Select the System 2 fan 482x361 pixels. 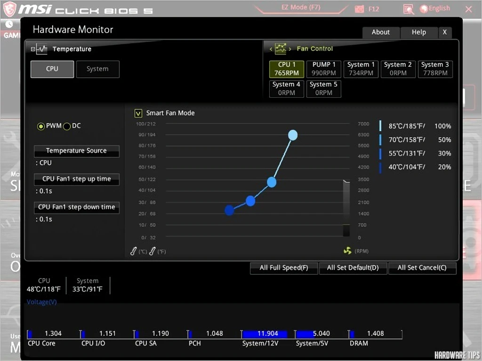point(398,69)
